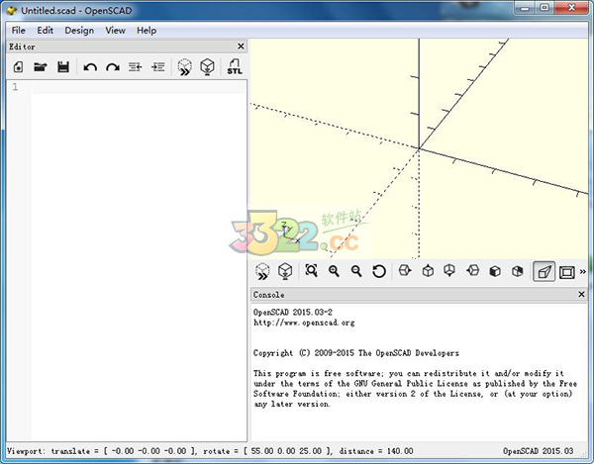
Task: Click the New file icon in Editor toolbar
Action: pyautogui.click(x=18, y=67)
